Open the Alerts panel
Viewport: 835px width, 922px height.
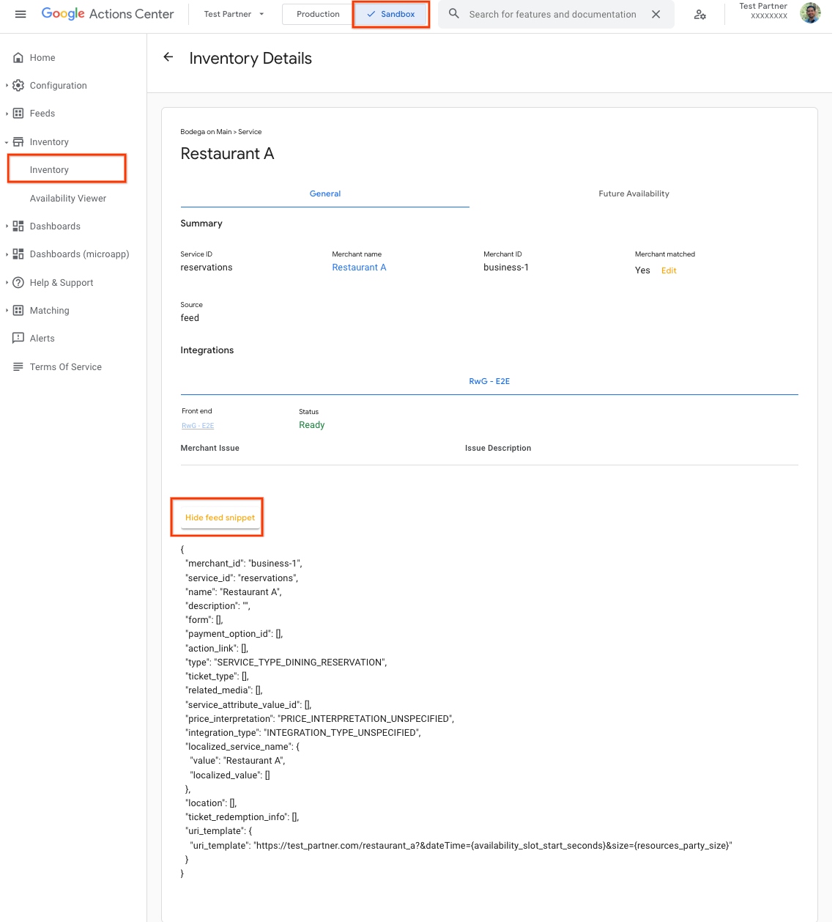(x=42, y=338)
